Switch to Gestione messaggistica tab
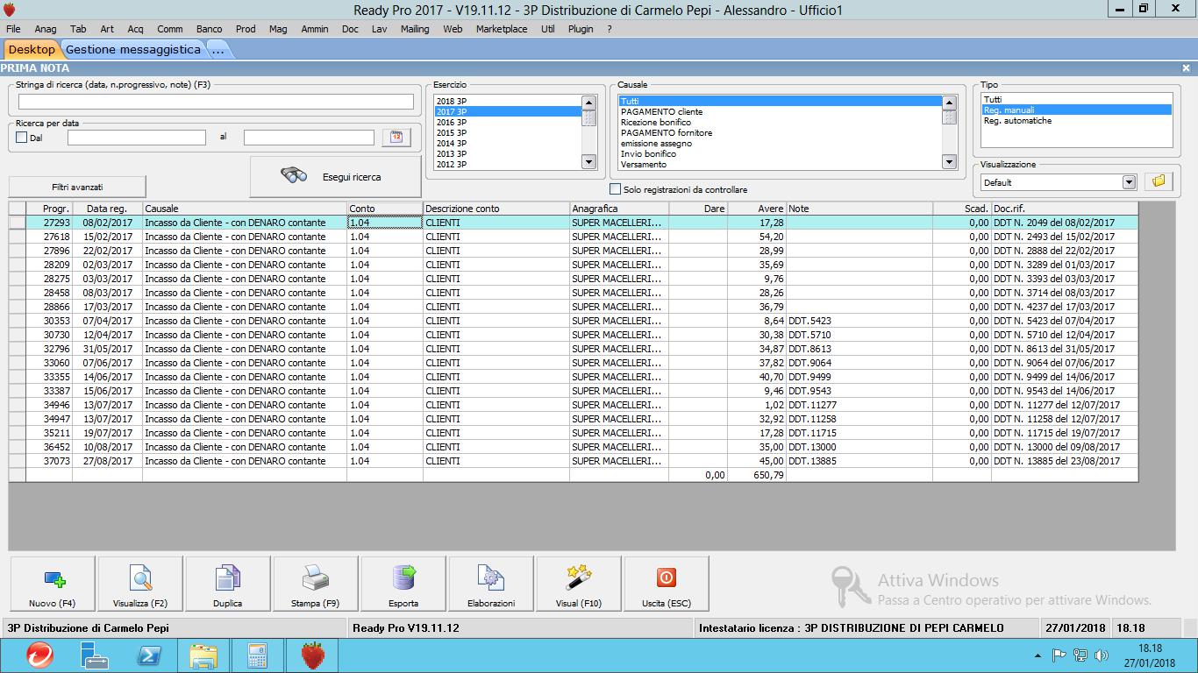This screenshot has height=673, width=1198. [x=133, y=50]
